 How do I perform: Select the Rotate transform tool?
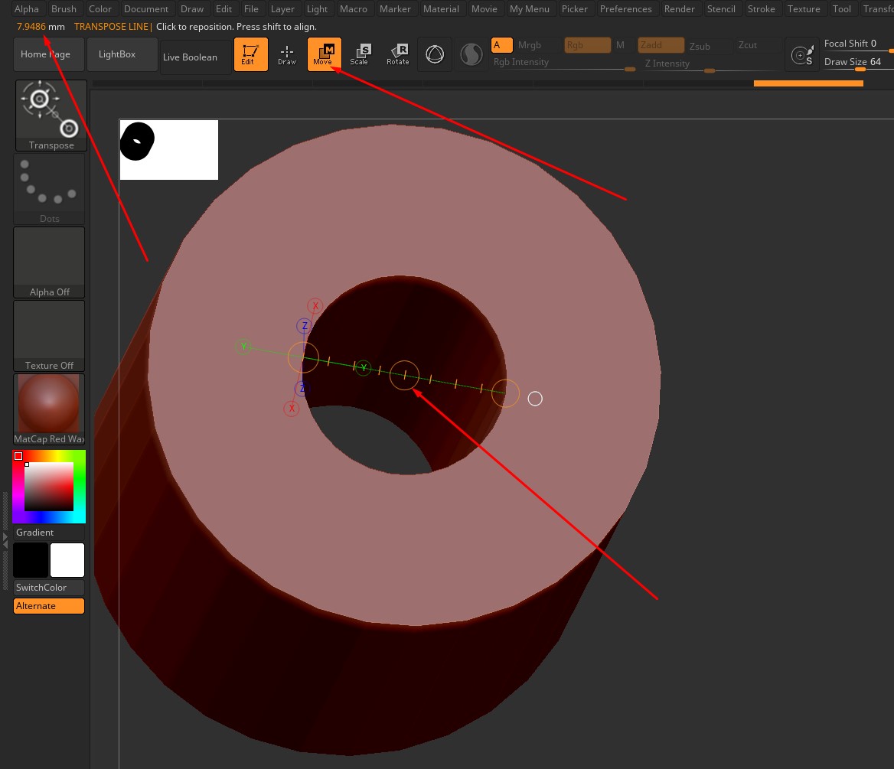pyautogui.click(x=397, y=54)
